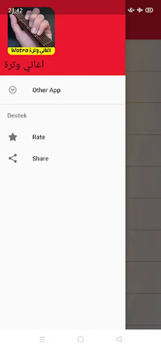The image size is (161, 349).
Task: Click the 21:42 clock in the status bar
Action: 16,10
